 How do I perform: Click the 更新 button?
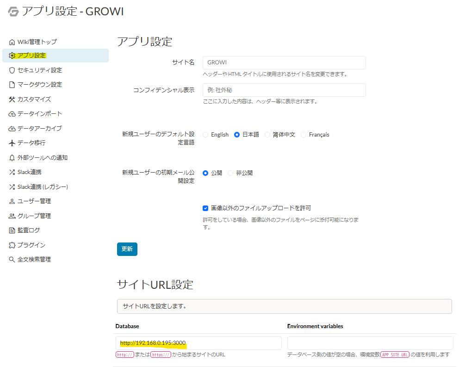pos(127,249)
